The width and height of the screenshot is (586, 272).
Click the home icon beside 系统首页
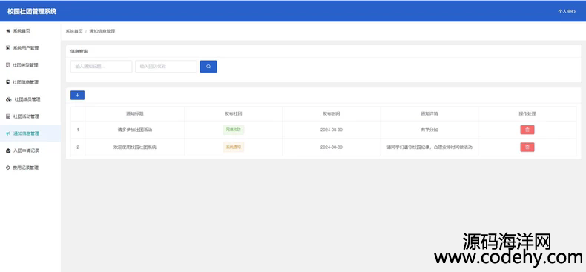[8, 31]
